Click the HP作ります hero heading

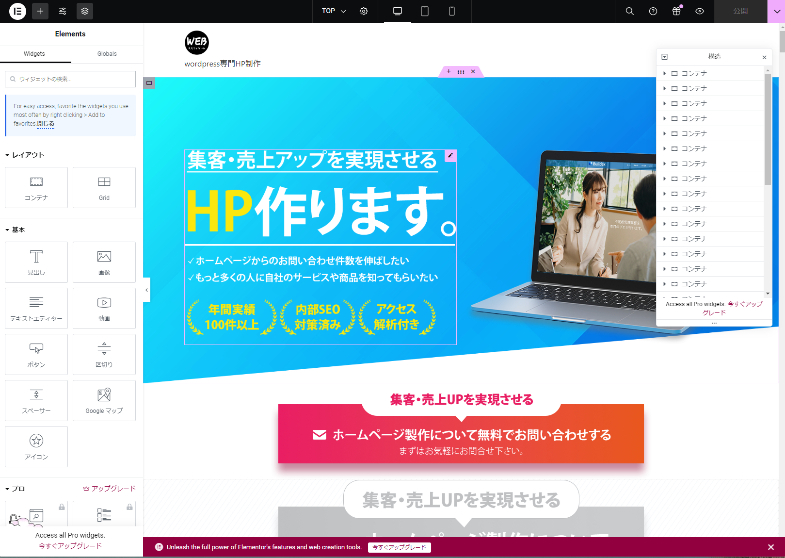pos(321,211)
